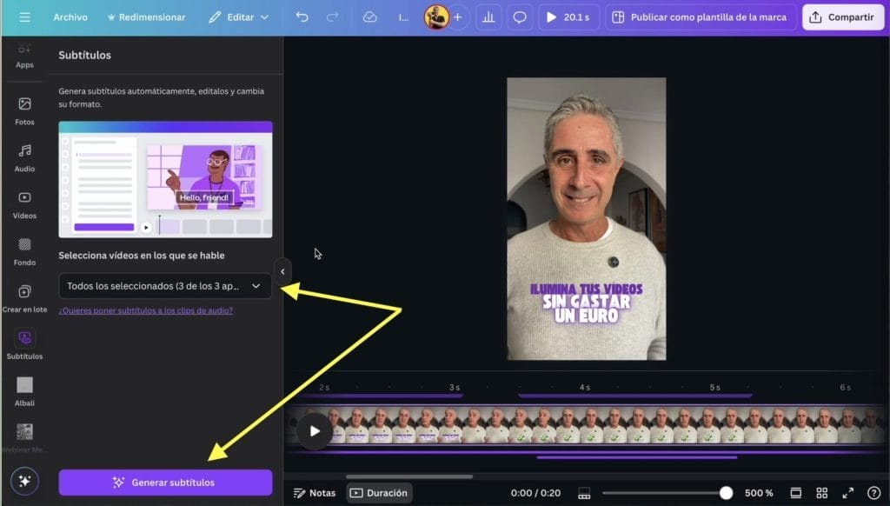
Task: Open the Audio sidebar panel
Action: (24, 157)
